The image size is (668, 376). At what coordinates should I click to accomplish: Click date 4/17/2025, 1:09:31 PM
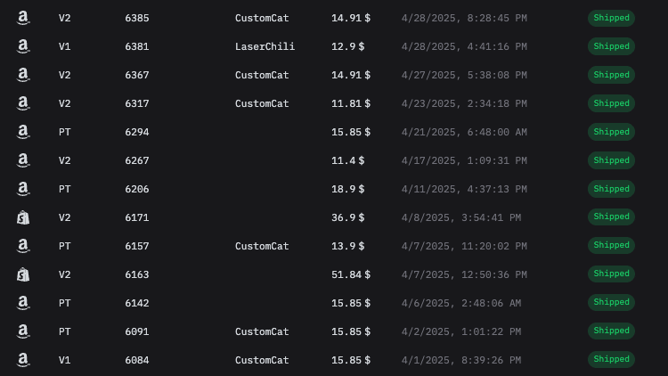(464, 160)
